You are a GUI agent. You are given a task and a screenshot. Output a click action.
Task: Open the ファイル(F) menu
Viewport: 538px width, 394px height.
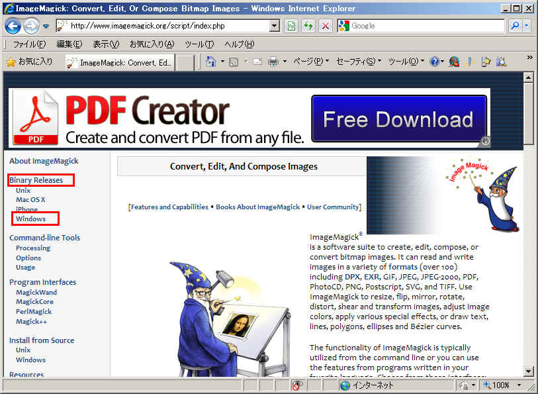[x=29, y=44]
